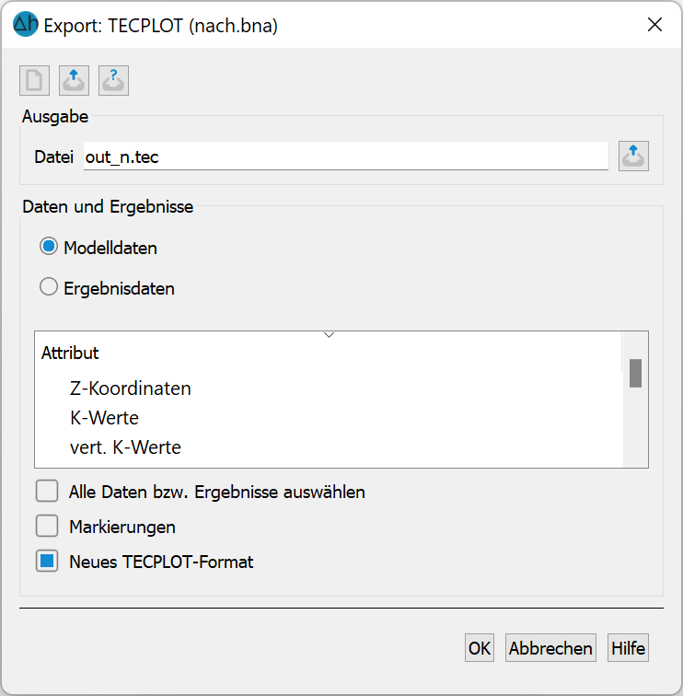683x696 pixels.
Task: Click the attribute list scrollbar thumb
Action: click(x=635, y=373)
